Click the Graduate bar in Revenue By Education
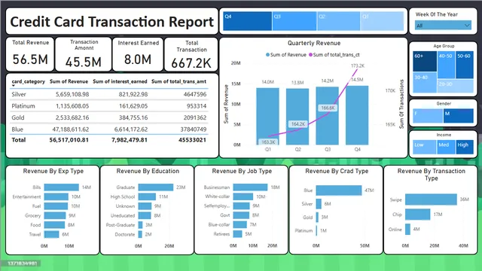The width and height of the screenshot is (482, 271). coord(156,187)
